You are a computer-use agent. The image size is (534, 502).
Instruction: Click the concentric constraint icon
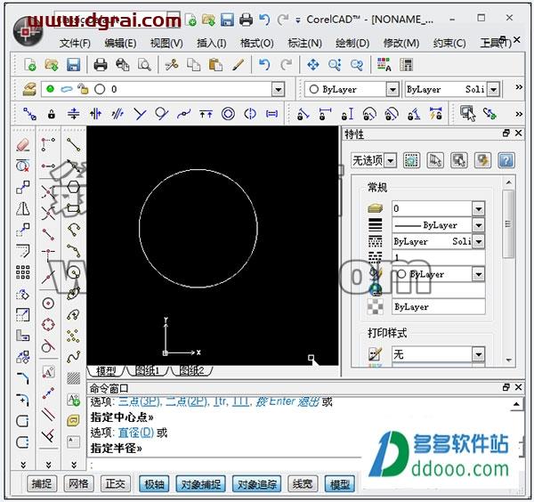tap(228, 114)
